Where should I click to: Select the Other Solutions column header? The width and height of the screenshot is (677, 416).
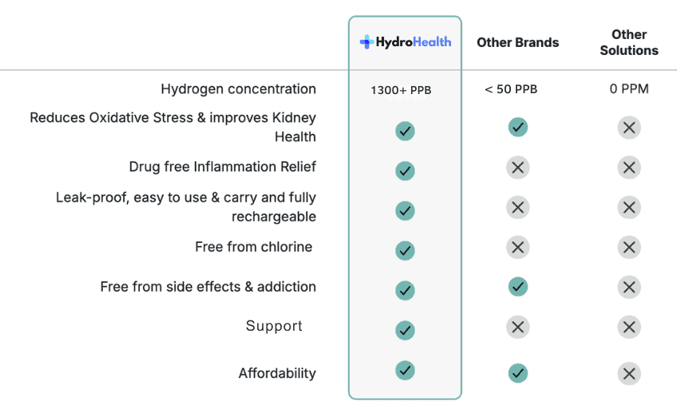point(629,42)
